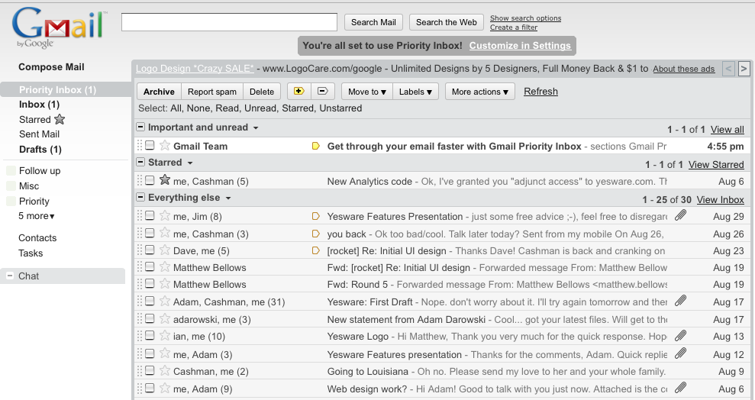The height and width of the screenshot is (400, 755).
Task: Check the Adam, Cashman, me (31) conversation
Action: [x=150, y=301]
